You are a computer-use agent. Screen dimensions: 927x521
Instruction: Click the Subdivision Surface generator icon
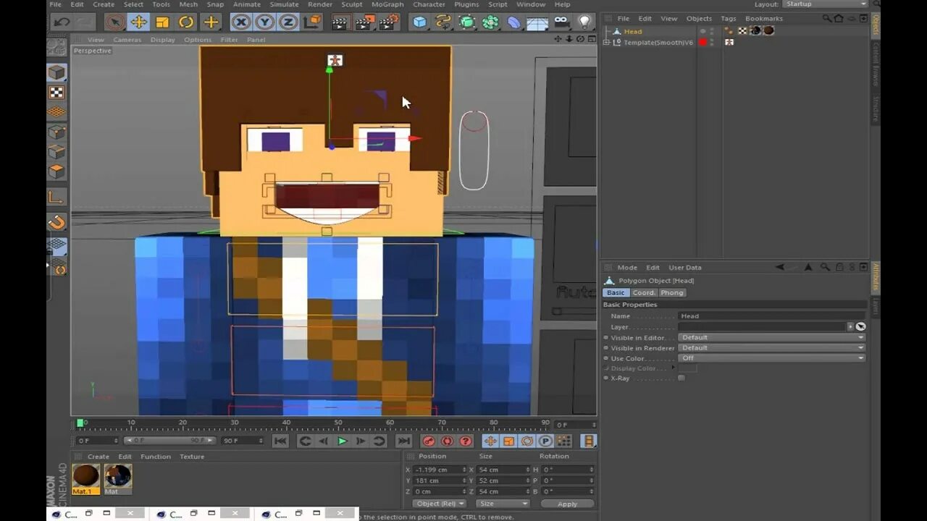coord(467,22)
